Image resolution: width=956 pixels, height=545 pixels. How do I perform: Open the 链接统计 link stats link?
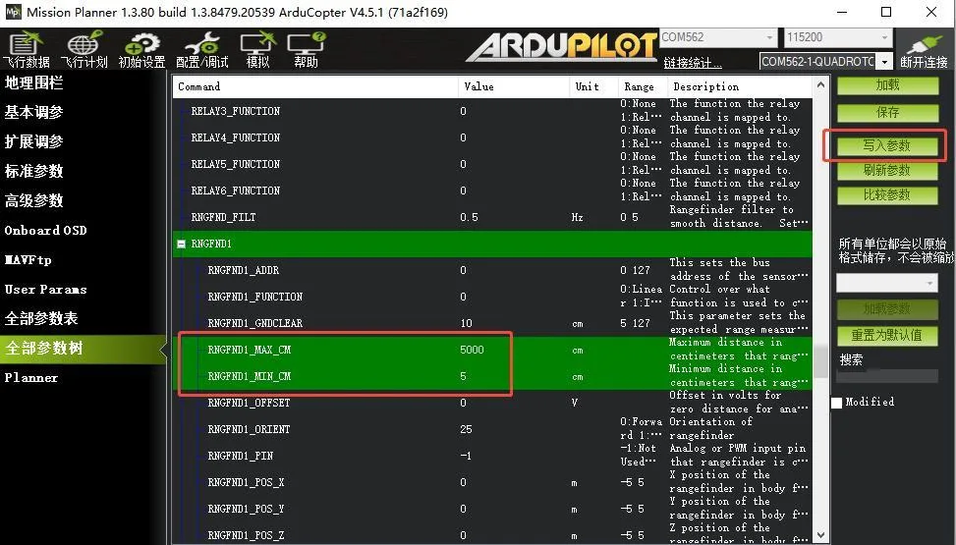click(x=692, y=63)
